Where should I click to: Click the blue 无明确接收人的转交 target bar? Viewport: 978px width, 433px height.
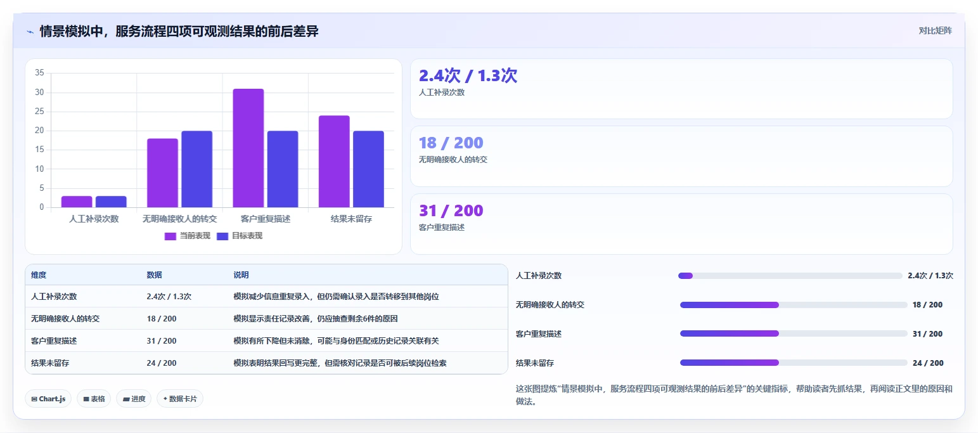pyautogui.click(x=196, y=169)
